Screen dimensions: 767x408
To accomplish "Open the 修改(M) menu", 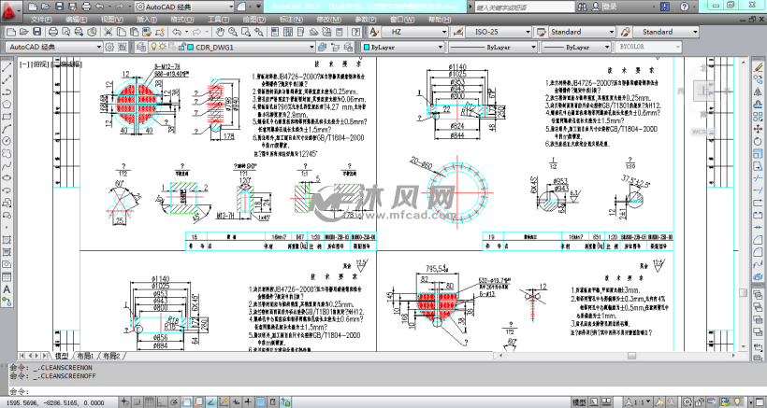I will tap(328, 20).
